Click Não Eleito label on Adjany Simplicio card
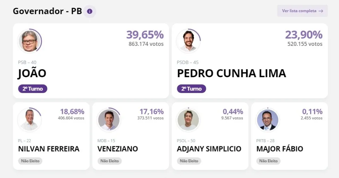 [x=189, y=161]
